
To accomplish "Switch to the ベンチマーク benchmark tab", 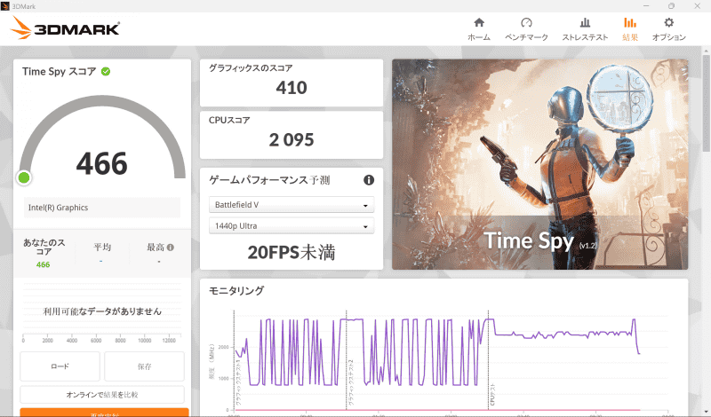I will coord(526,29).
